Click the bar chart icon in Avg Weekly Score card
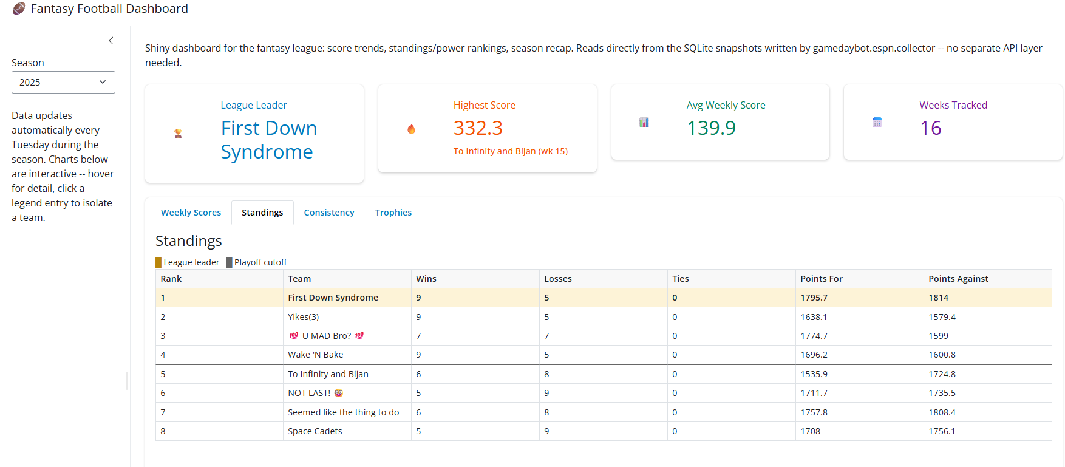1065x467 pixels. click(x=644, y=122)
